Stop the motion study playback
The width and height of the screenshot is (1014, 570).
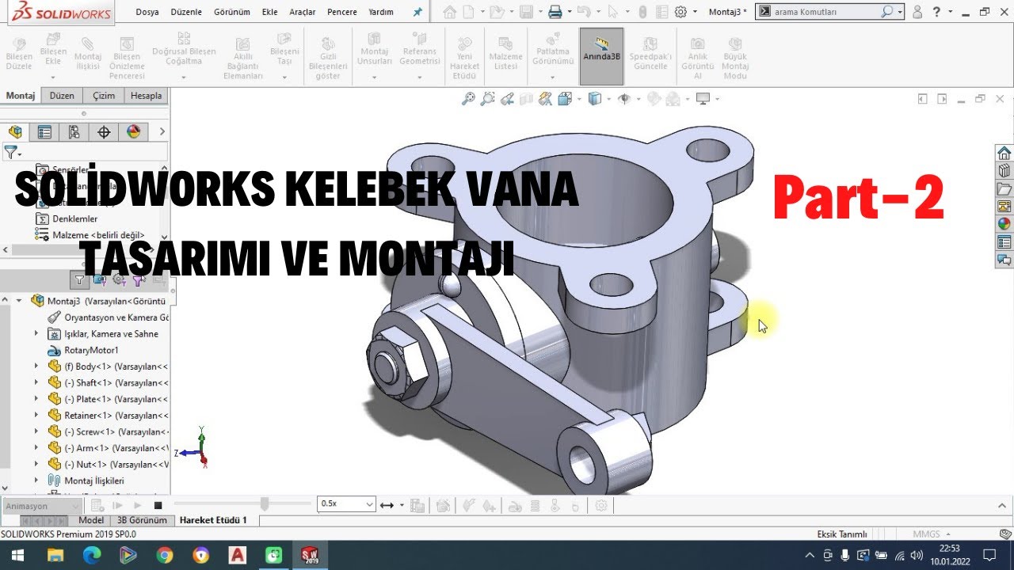[x=158, y=505]
